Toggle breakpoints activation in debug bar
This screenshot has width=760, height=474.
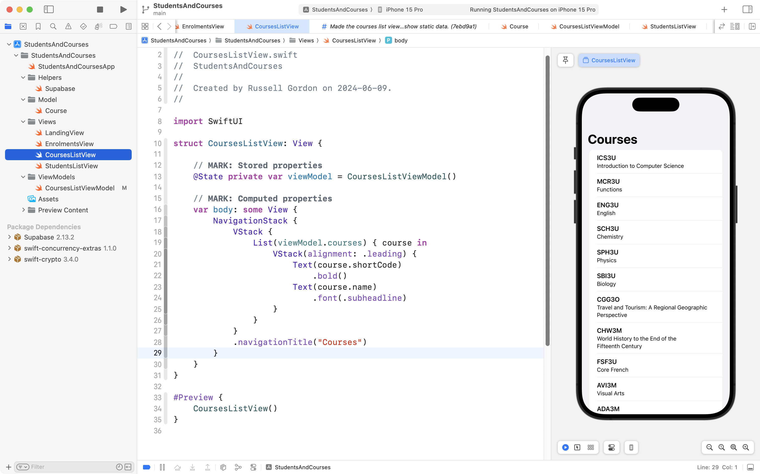[147, 467]
